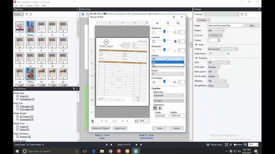The width and height of the screenshot is (275, 154).
Task: Open the Rotate dropdown
Action: pos(168,74)
